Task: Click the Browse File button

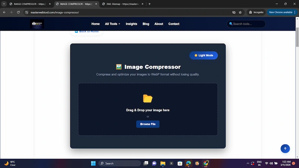Action: pos(148,124)
